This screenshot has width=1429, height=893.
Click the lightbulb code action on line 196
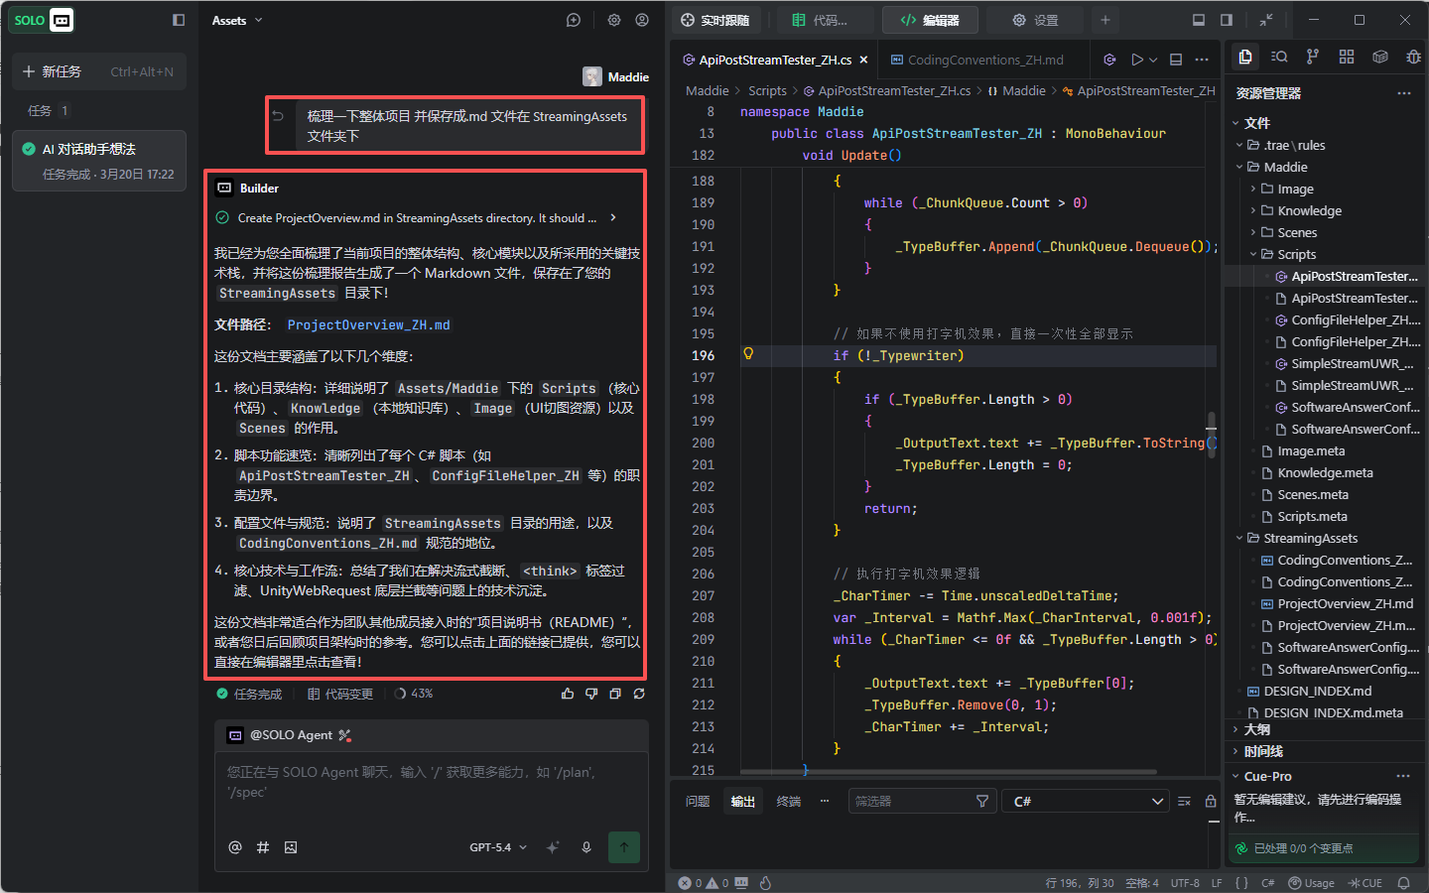(749, 354)
